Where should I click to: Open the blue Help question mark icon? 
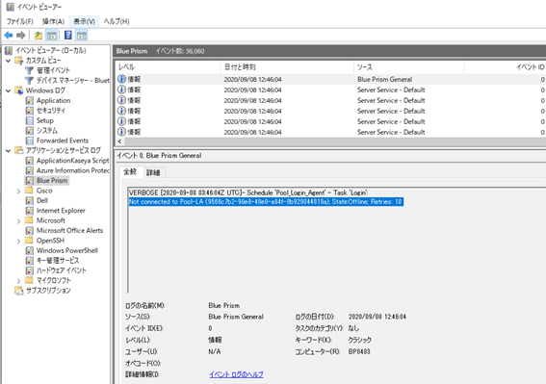(x=68, y=36)
